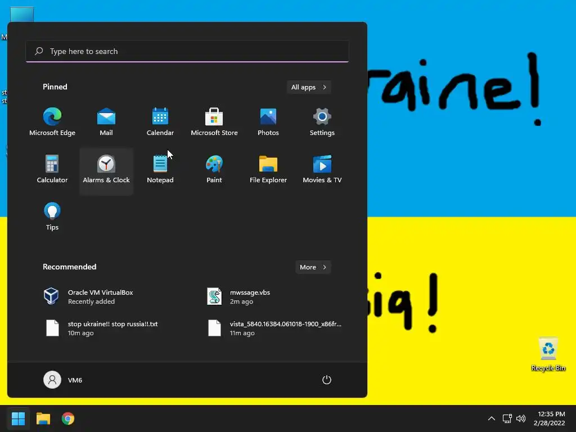Show More recommended items

coord(313,267)
